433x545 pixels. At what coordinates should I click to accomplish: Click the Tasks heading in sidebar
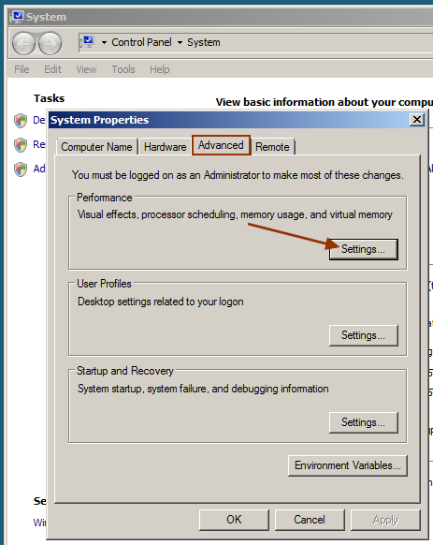click(49, 98)
